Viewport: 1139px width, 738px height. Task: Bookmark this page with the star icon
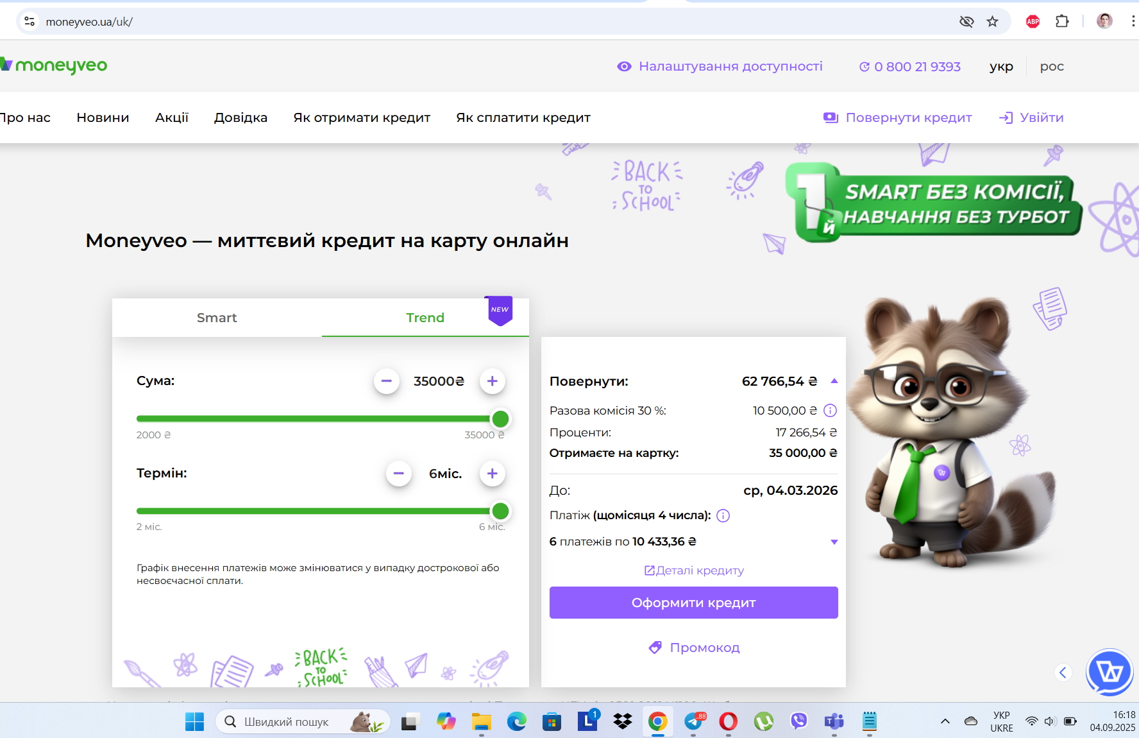tap(993, 22)
